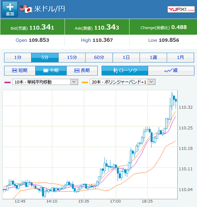197x207 pixels.
Task: Click the 短期 short-range arrow icon
Action: [x=14, y=71]
